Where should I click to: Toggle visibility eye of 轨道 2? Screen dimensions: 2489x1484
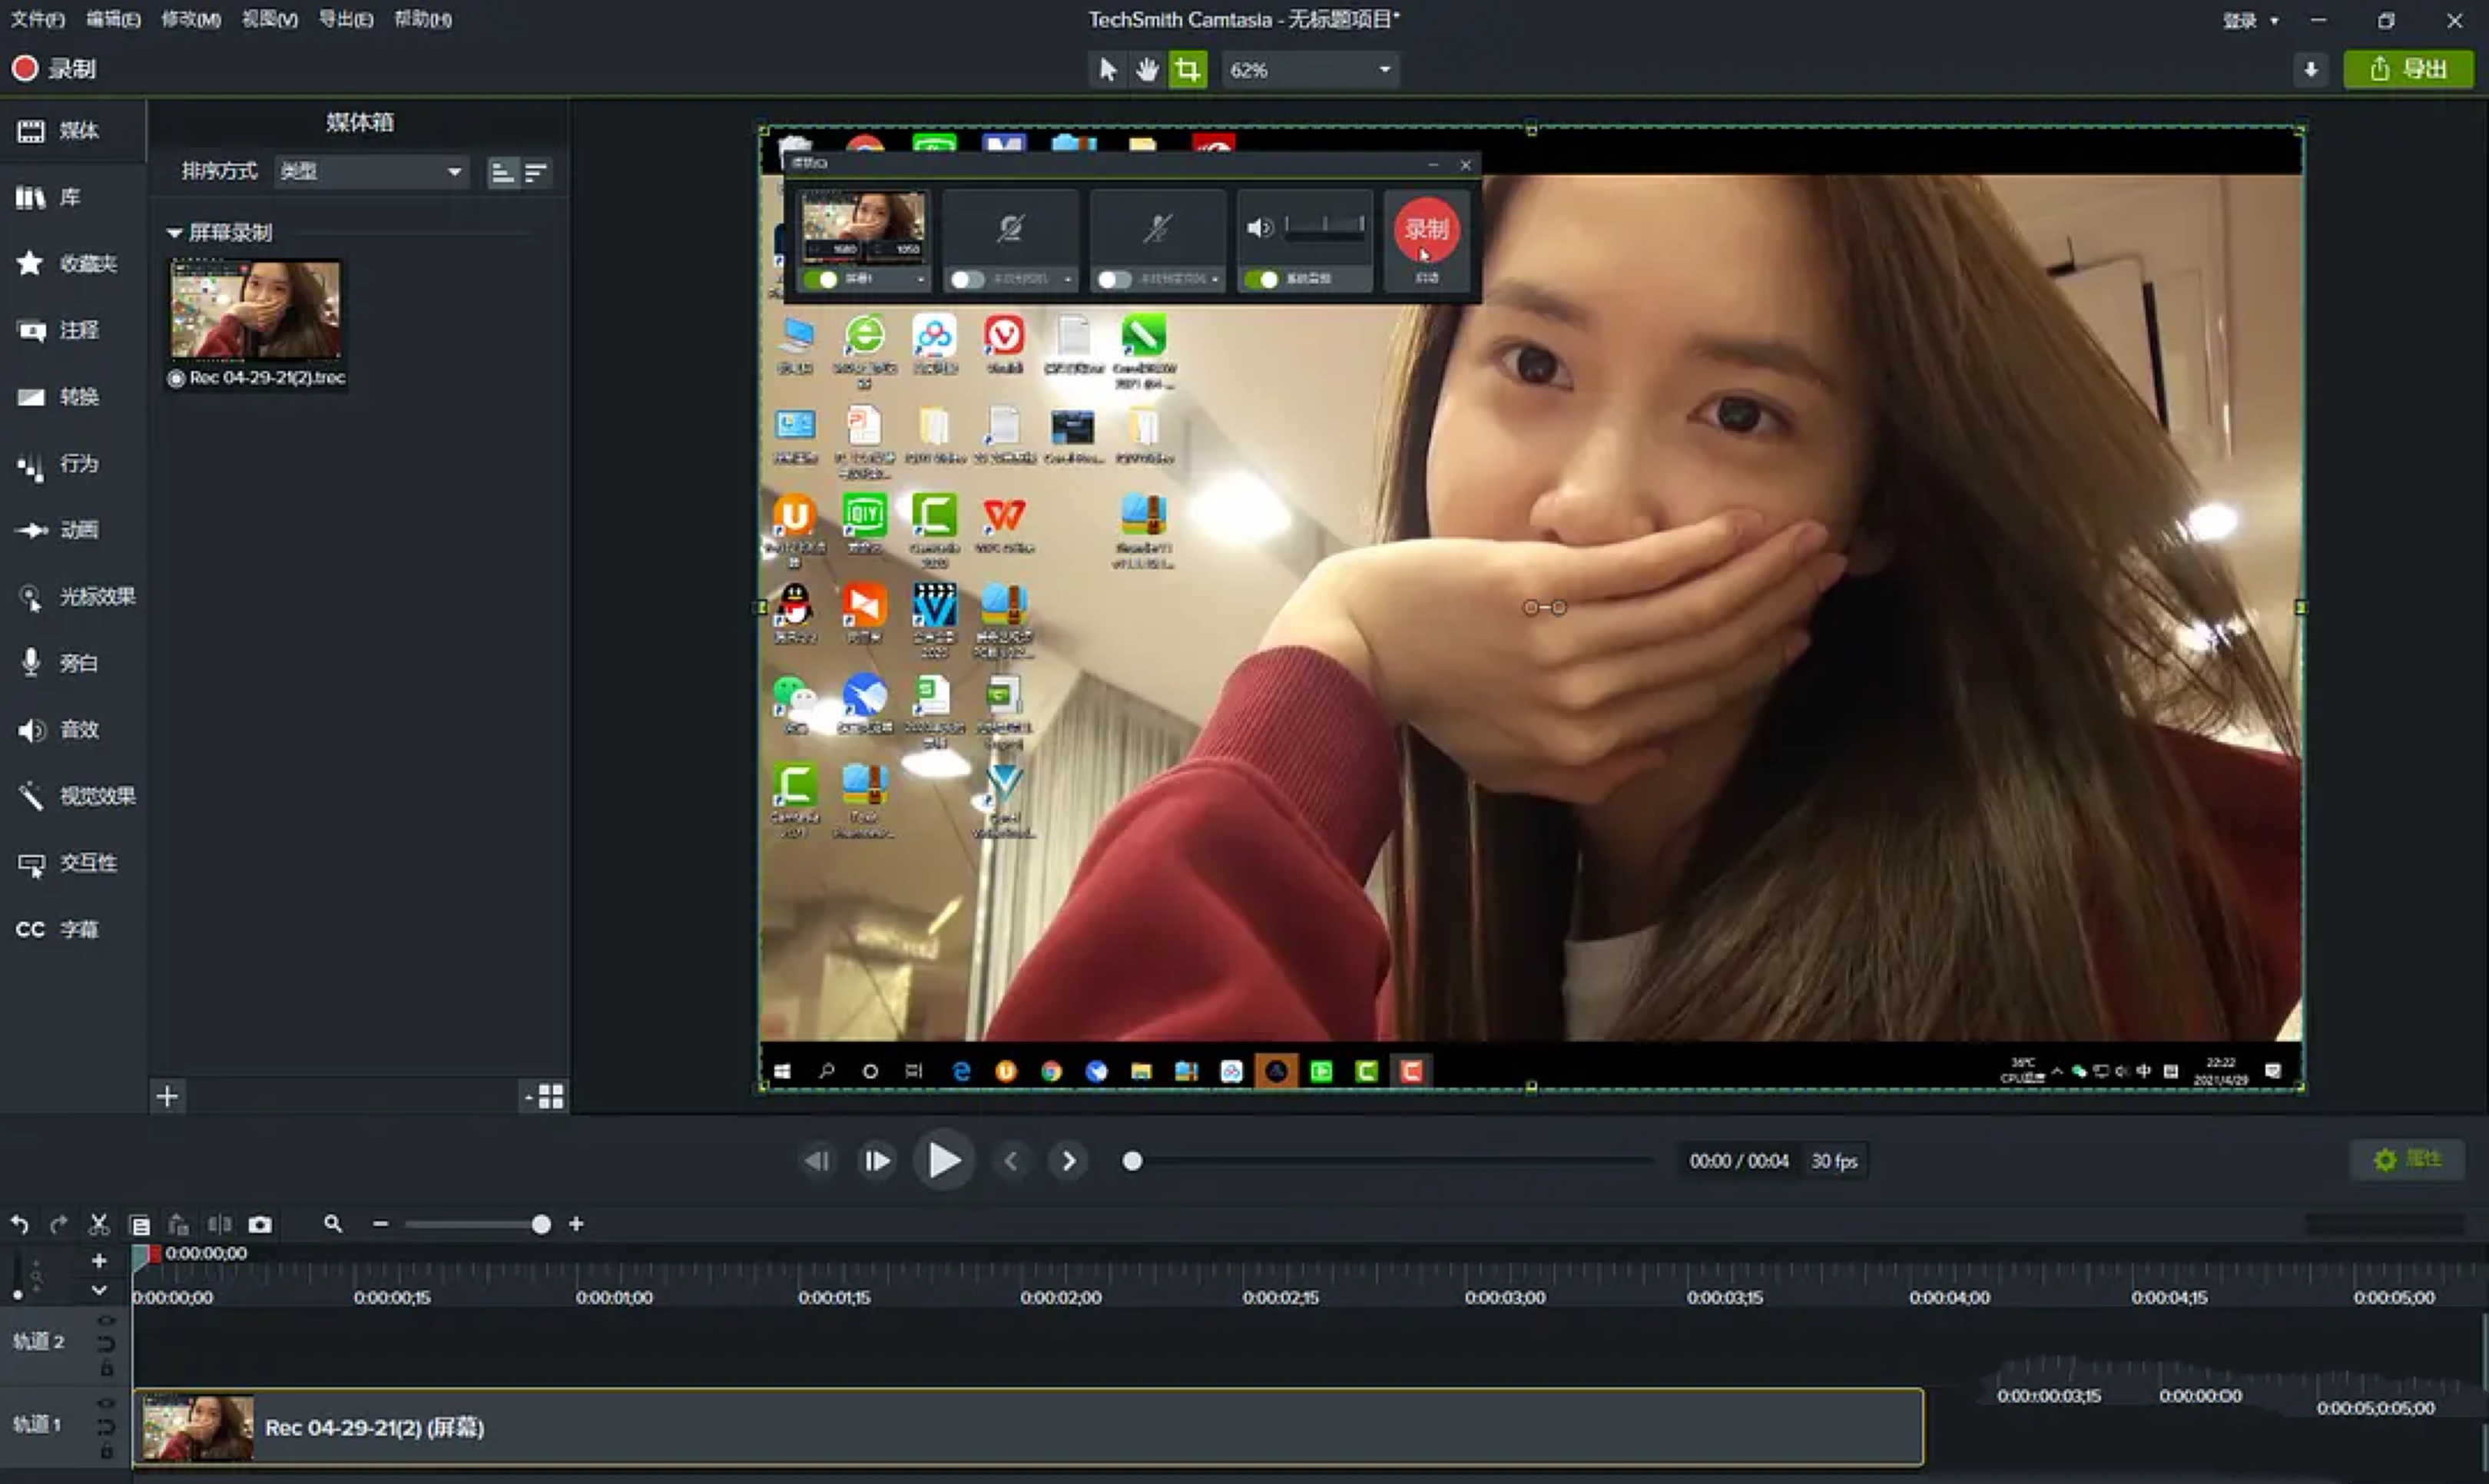(106, 1321)
